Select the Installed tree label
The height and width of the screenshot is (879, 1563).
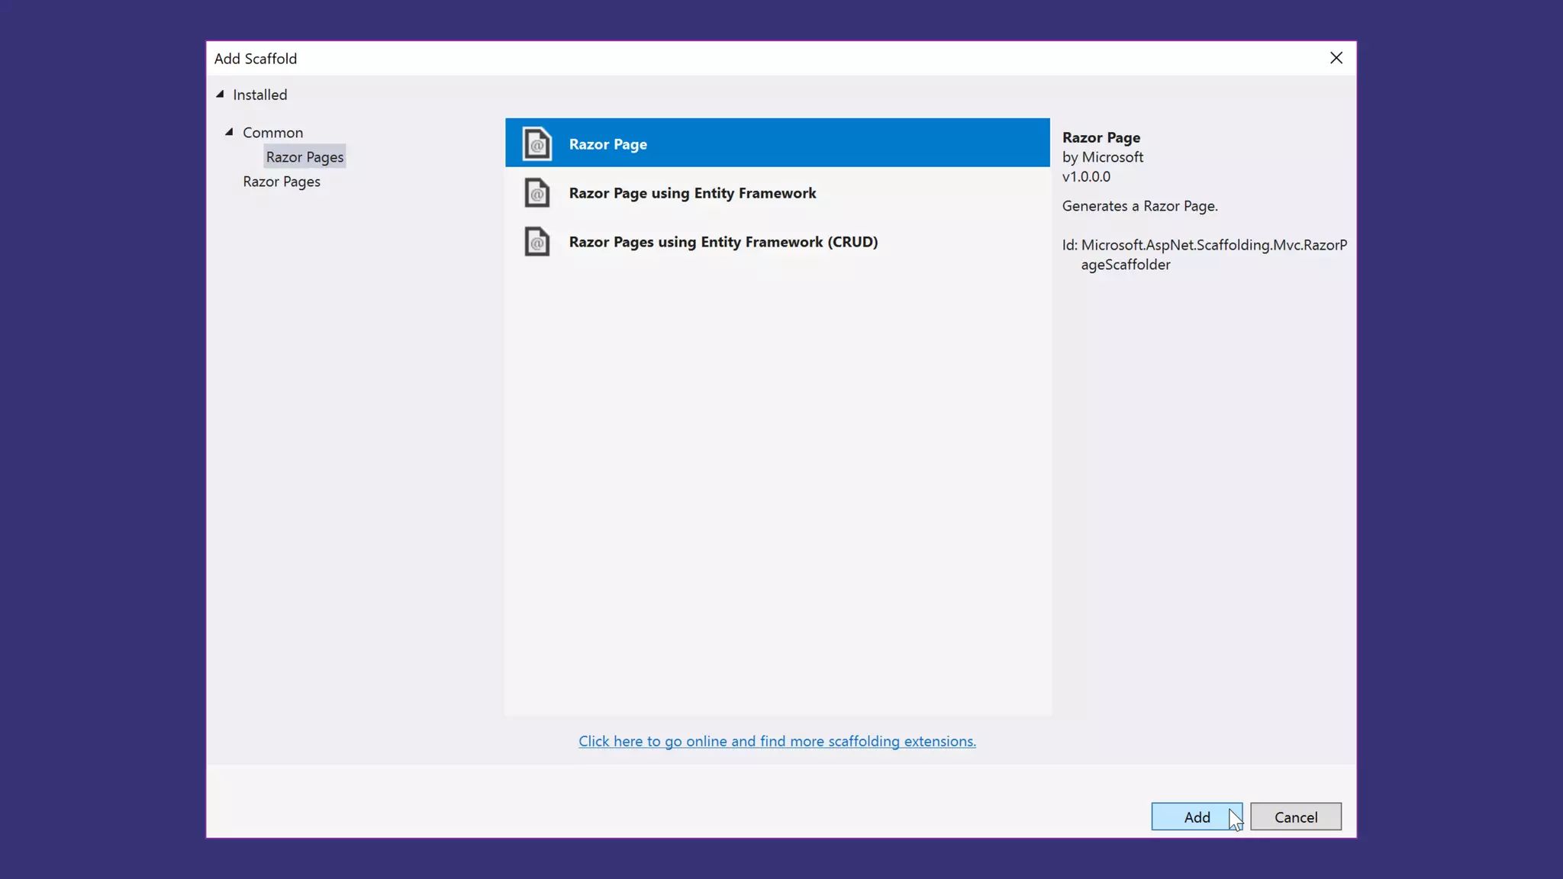click(259, 95)
